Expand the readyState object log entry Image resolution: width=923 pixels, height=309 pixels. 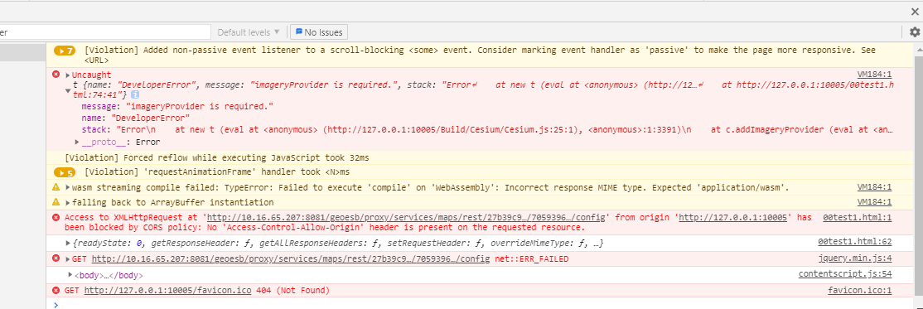(x=68, y=243)
